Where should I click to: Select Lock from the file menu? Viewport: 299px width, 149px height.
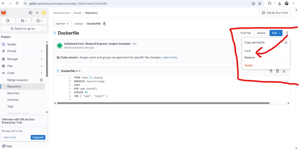248,51
